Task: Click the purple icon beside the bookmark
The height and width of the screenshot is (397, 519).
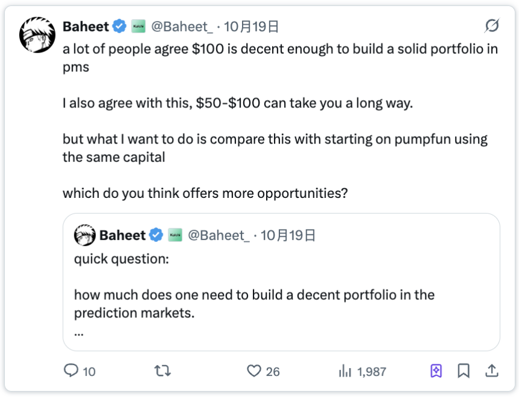Action: point(436,370)
